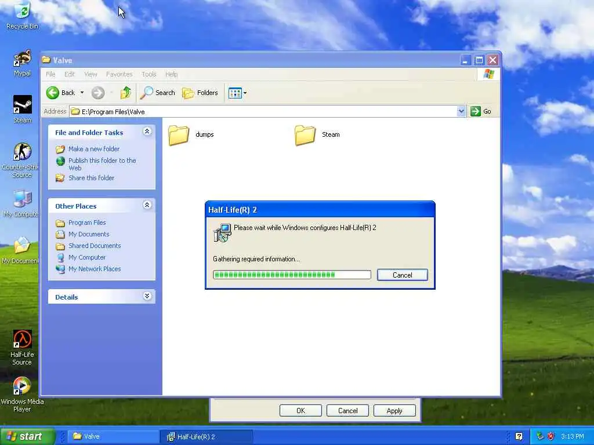Click the Go button next to address
The height and width of the screenshot is (445, 594).
pos(481,111)
